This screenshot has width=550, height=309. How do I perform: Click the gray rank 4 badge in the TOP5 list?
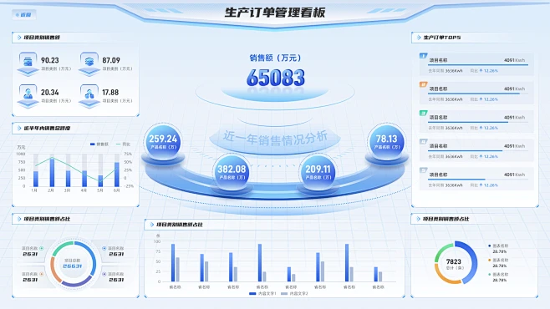[424, 141]
